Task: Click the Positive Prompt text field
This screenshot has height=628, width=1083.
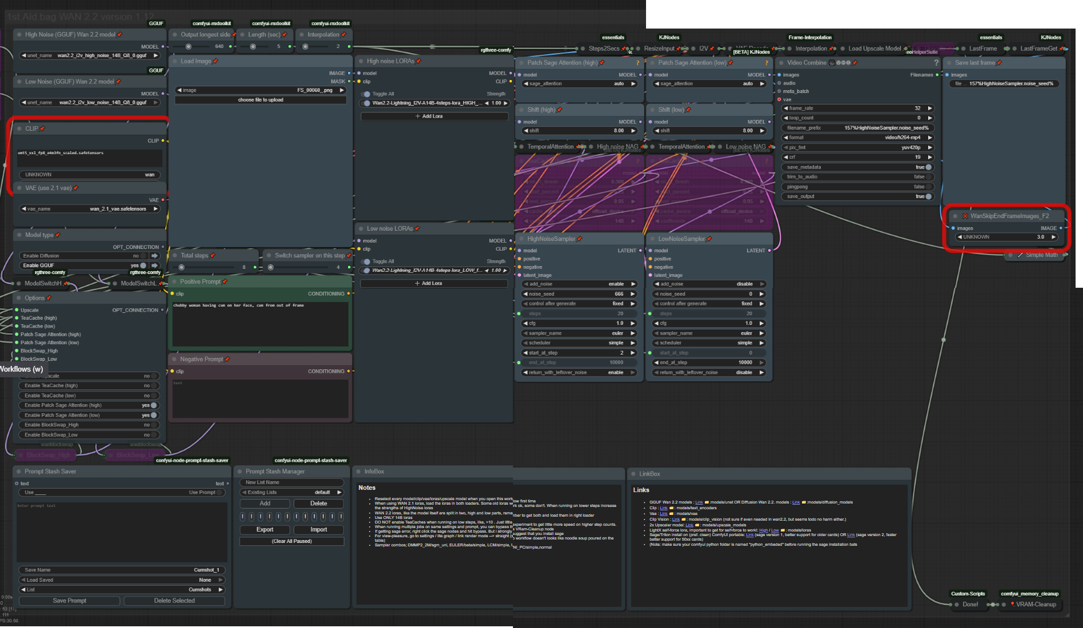Action: point(260,323)
